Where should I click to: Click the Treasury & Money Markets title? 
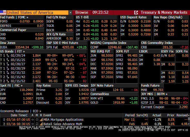pyautogui.click(x=164, y=12)
